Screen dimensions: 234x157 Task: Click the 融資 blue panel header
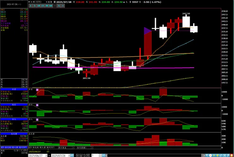[x=14, y=89]
